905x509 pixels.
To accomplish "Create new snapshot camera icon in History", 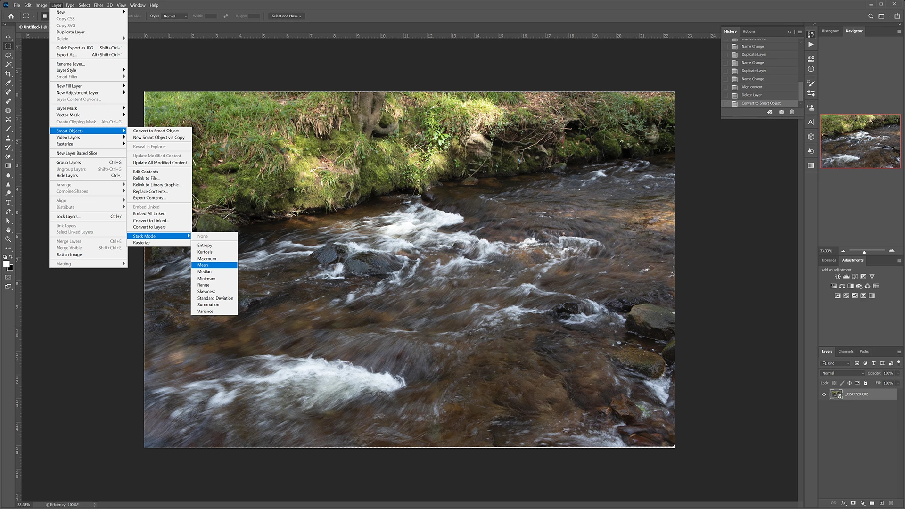I will pyautogui.click(x=782, y=112).
